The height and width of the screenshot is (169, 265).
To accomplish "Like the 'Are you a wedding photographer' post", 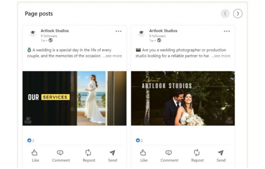I will pos(144,156).
